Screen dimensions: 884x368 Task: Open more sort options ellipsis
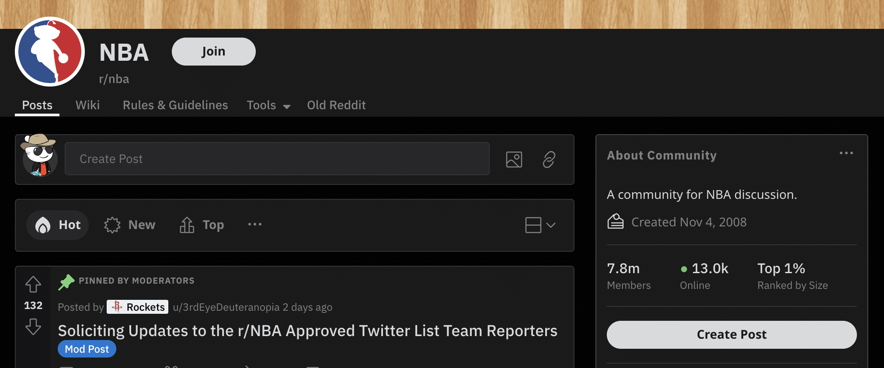point(255,224)
